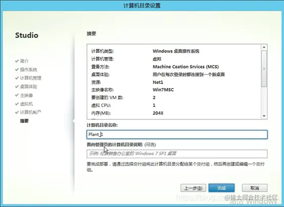284x207 pixels.
Task: Click the optional 计算机目录说明 description field
Action: pos(177,154)
